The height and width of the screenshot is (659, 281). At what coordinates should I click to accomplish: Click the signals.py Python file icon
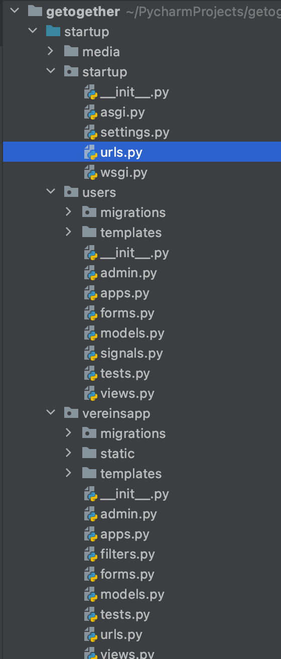coord(91,354)
